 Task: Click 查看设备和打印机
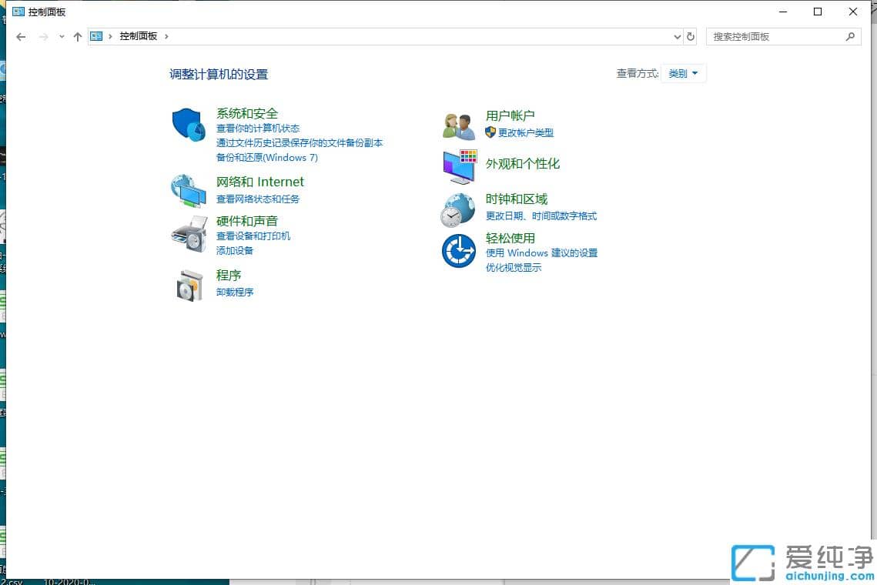tap(253, 236)
